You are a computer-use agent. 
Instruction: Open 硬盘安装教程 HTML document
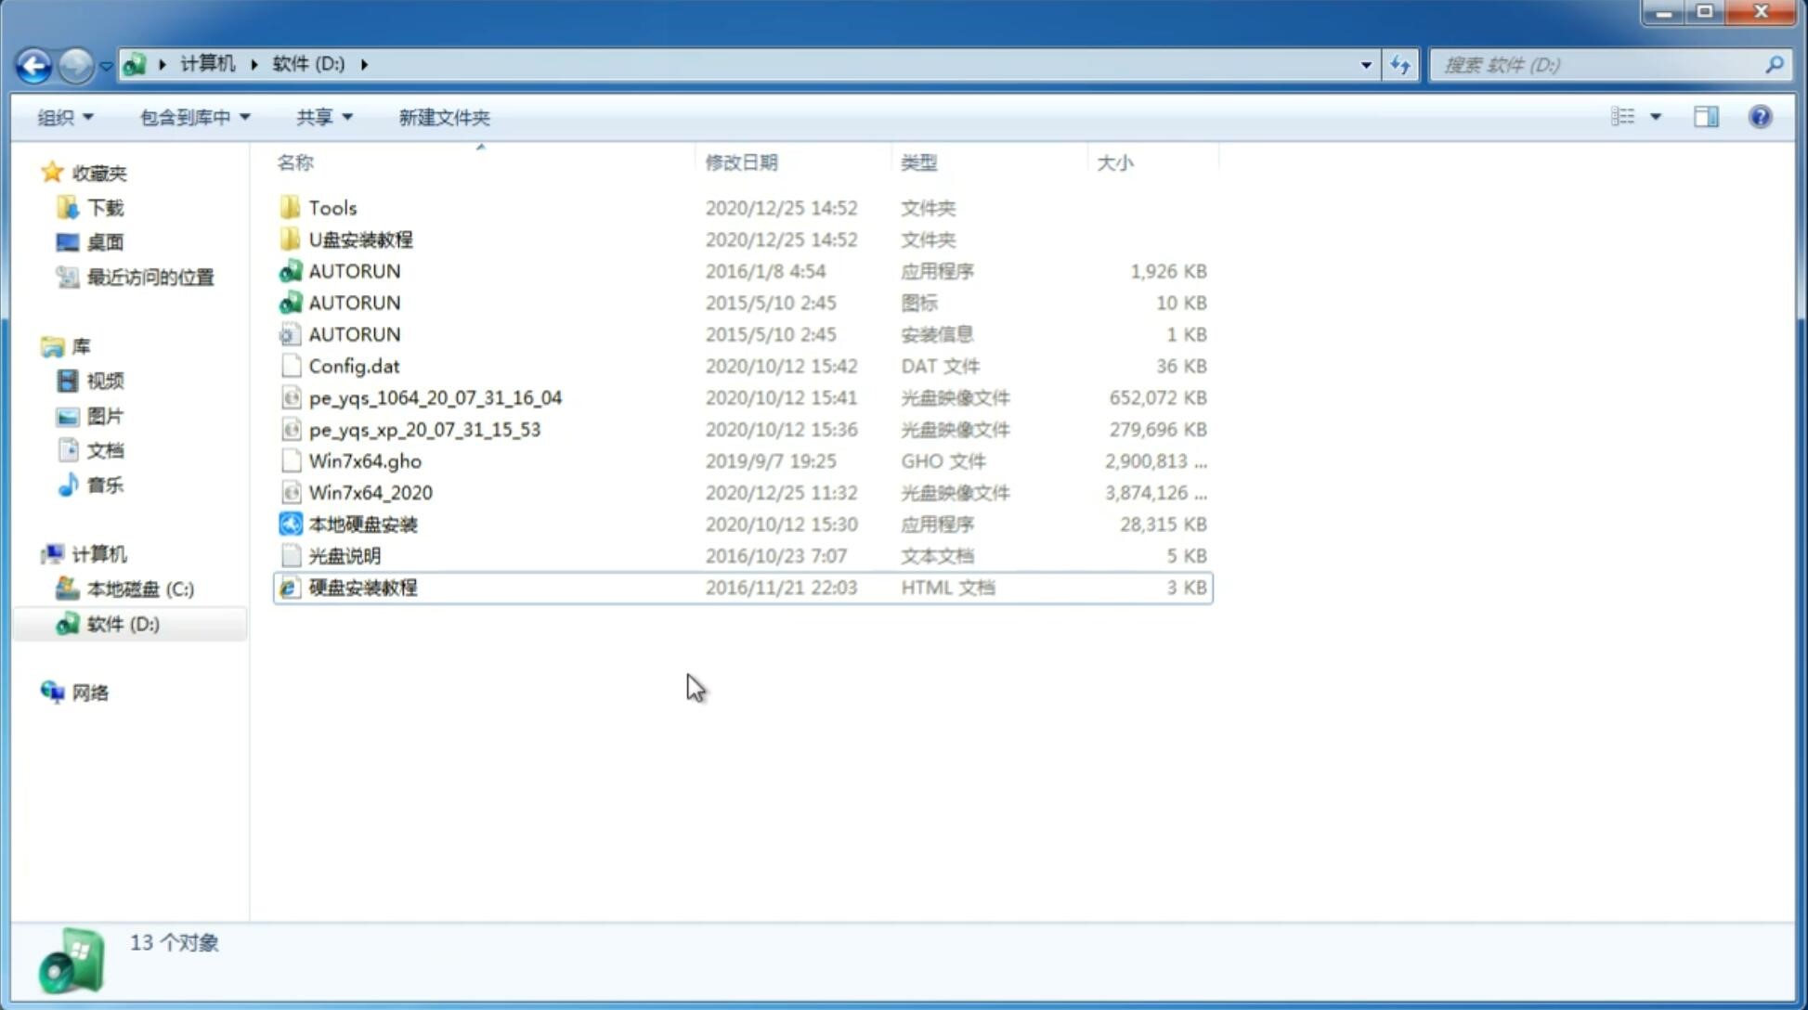[x=362, y=587]
